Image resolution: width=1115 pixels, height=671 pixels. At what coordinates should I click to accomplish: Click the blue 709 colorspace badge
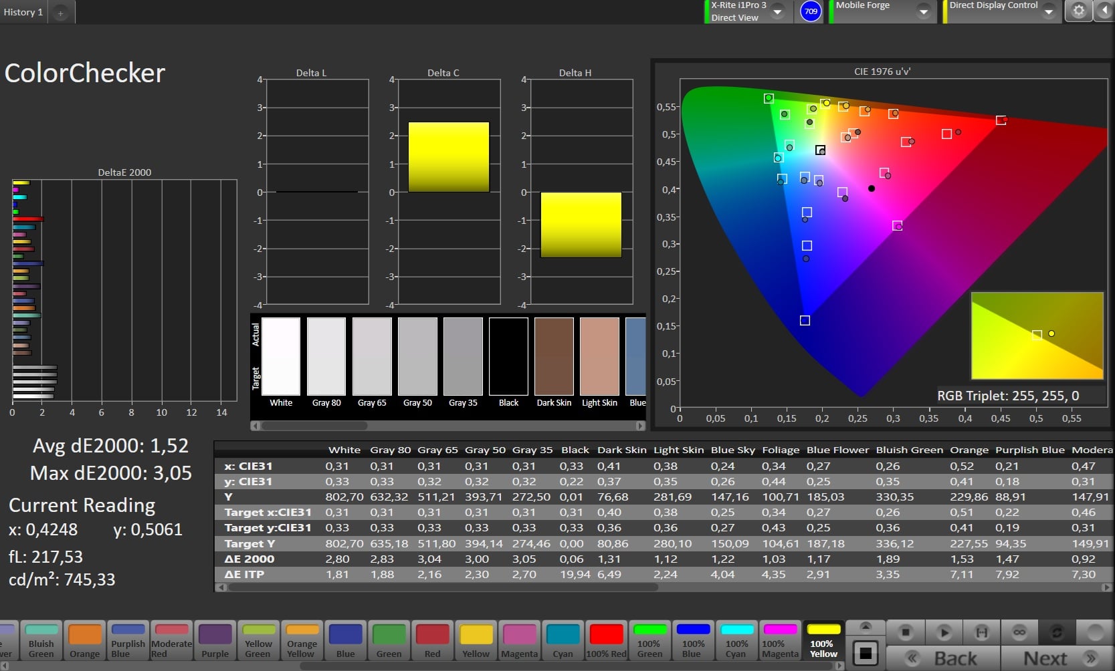[x=811, y=11]
